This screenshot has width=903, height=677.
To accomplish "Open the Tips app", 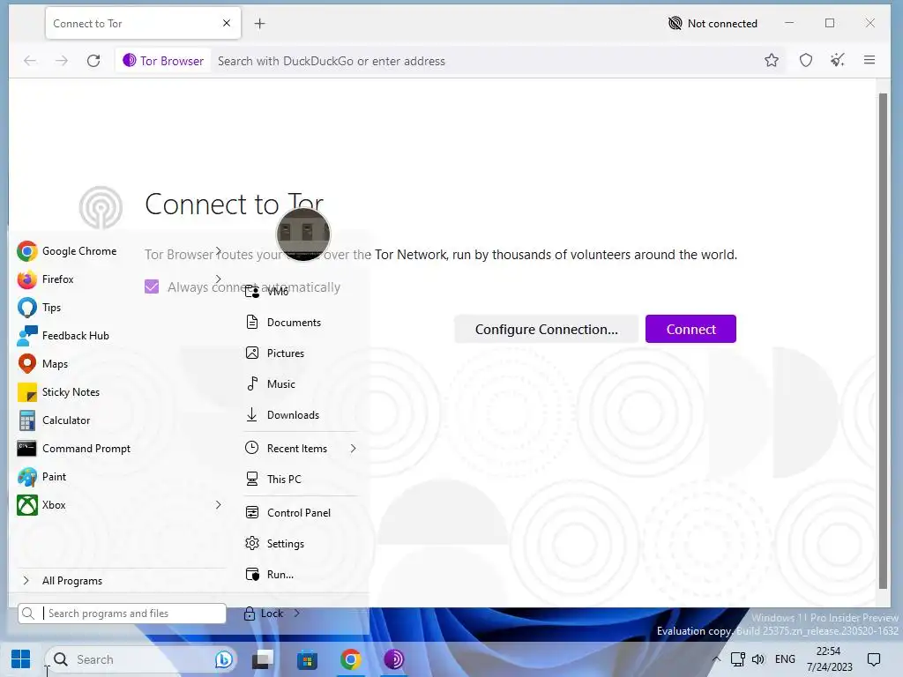I will point(39,308).
